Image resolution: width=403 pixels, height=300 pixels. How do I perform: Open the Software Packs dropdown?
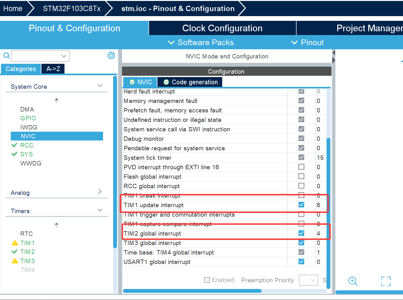click(x=201, y=43)
